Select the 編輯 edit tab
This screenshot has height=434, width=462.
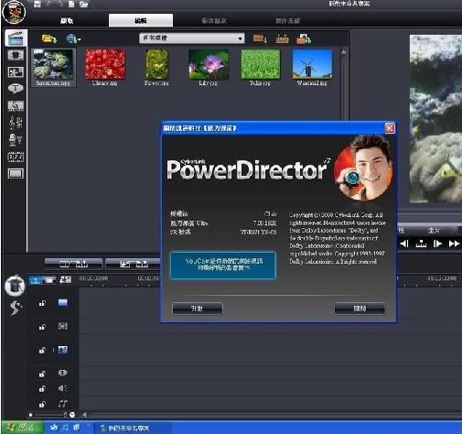pos(141,20)
